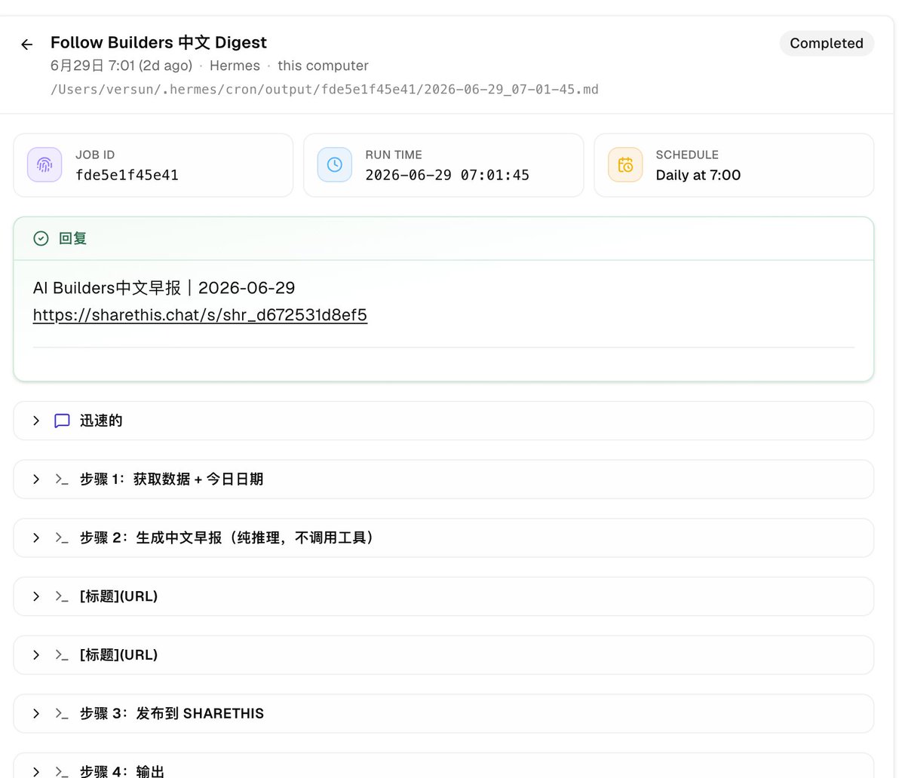
Task: Click the terminal icon beside 步骤 2
Action: 63,538
